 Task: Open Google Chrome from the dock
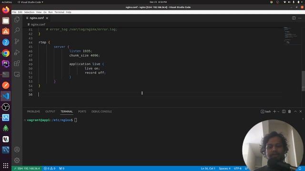click(x=6, y=53)
